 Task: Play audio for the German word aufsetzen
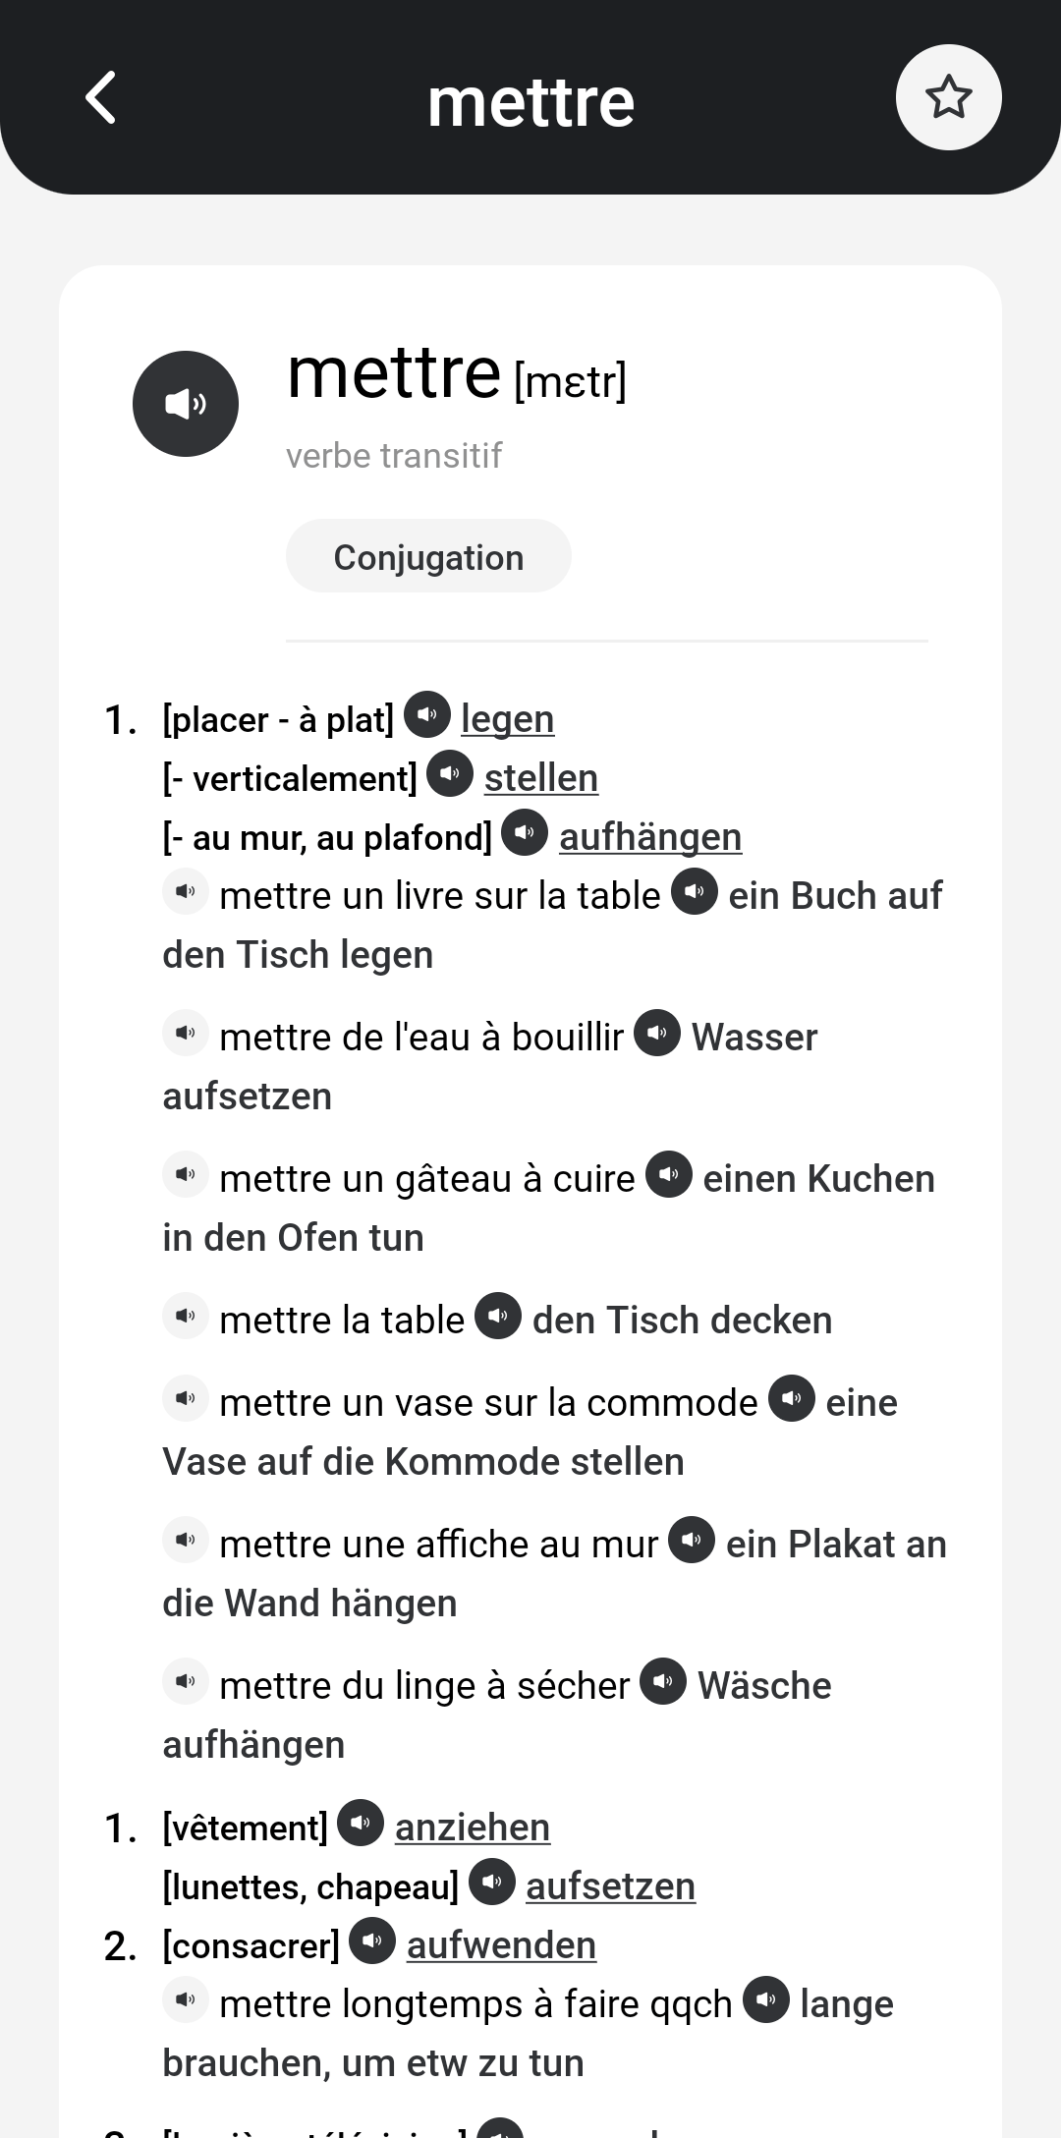coord(492,1882)
